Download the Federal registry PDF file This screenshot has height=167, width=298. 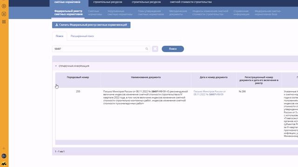[91, 25]
